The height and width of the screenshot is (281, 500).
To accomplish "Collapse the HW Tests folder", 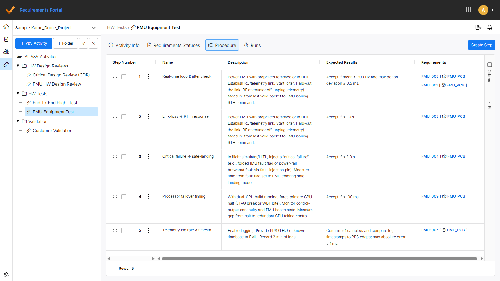I will 18,93.
